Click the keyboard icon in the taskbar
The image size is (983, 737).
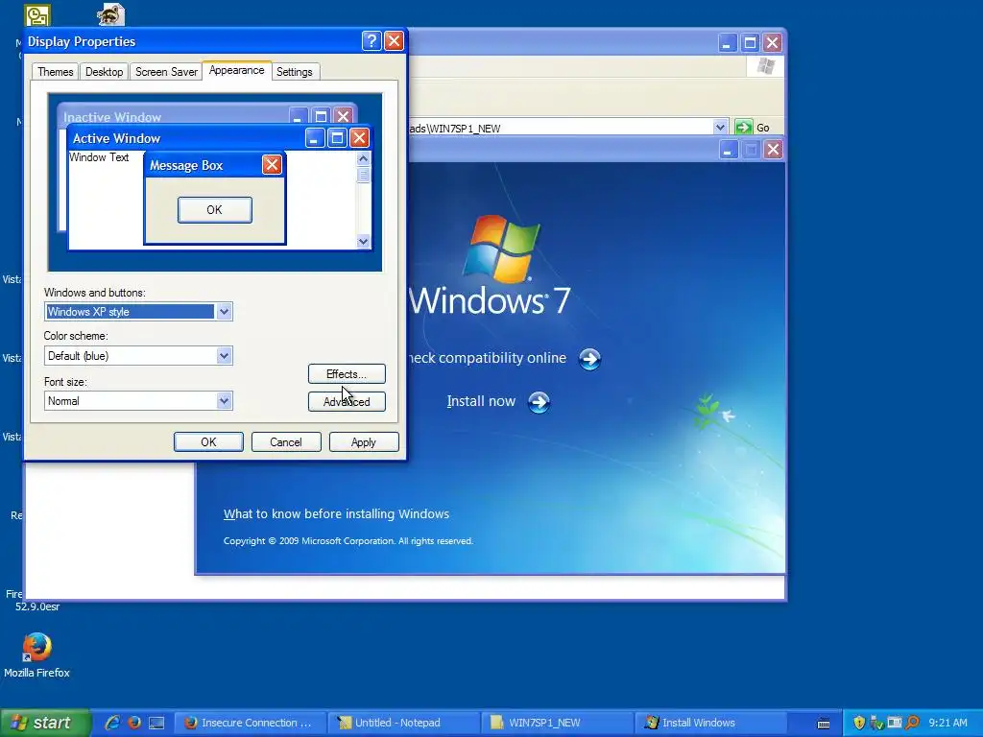tap(824, 724)
